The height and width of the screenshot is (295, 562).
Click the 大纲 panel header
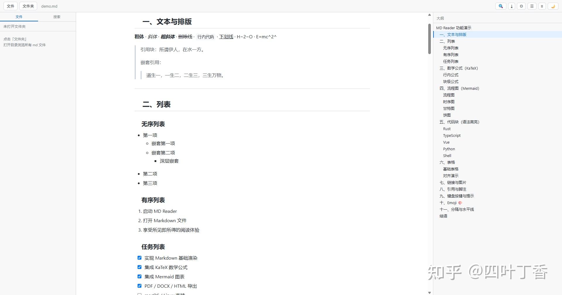point(440,18)
